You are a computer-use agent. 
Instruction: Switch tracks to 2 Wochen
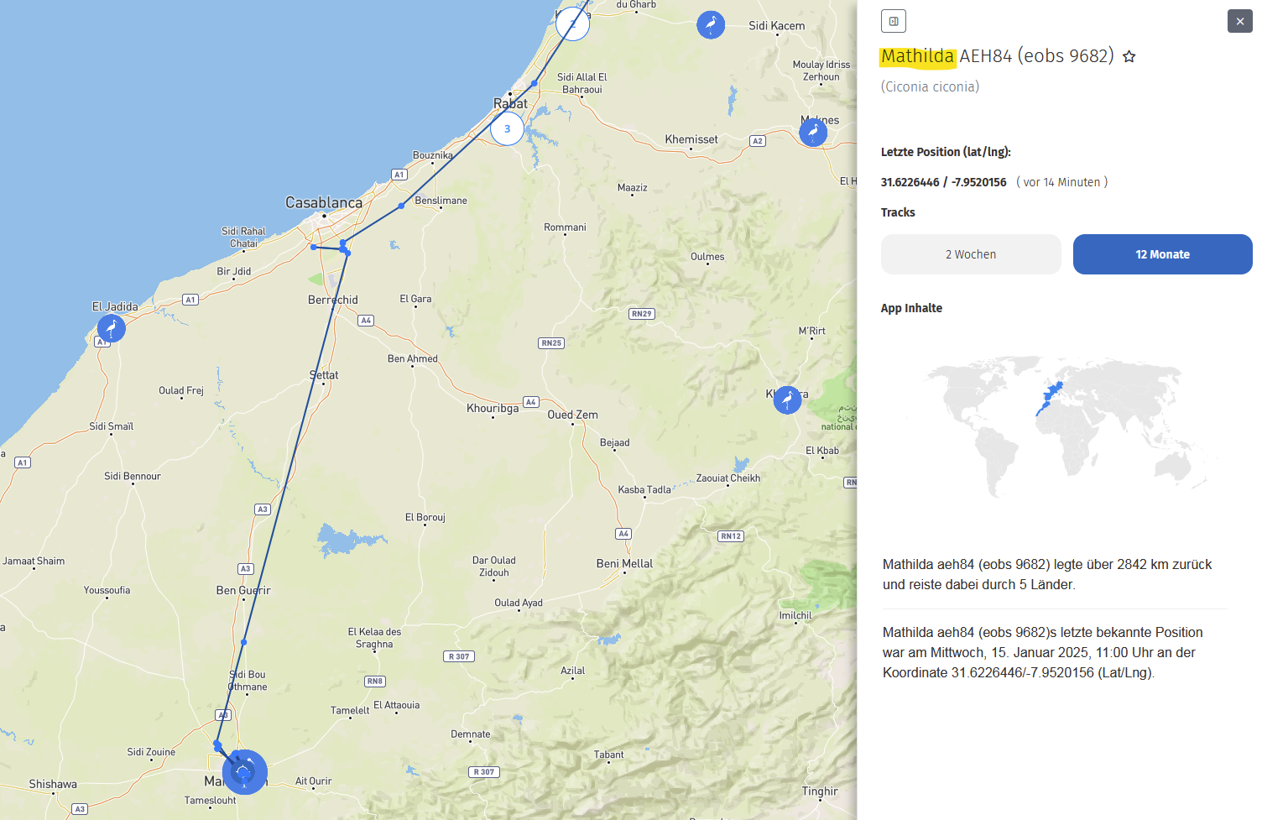tap(970, 254)
